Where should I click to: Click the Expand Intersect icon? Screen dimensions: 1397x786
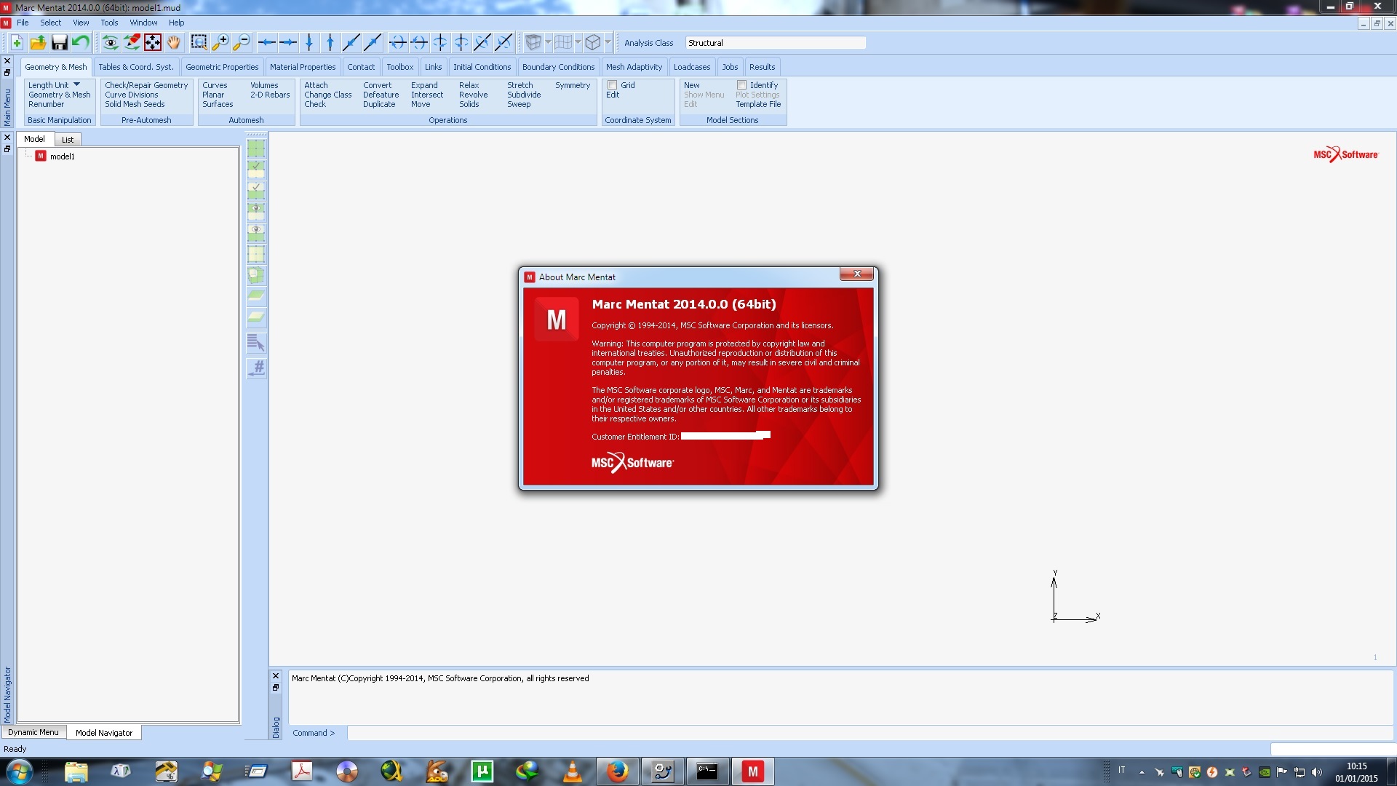[x=427, y=94]
